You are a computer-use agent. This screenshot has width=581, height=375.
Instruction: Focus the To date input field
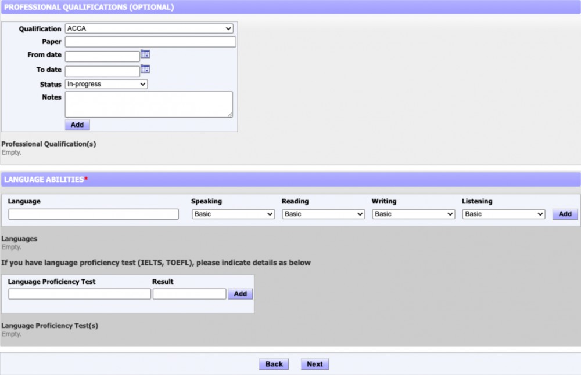click(x=102, y=71)
